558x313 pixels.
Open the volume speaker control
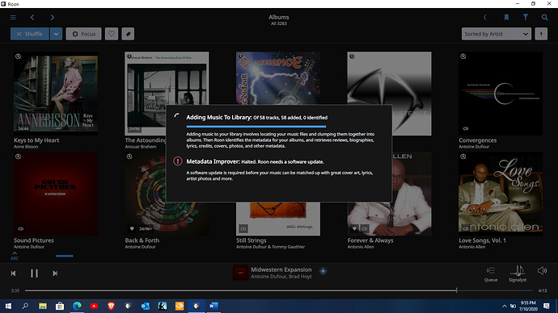pyautogui.click(x=542, y=271)
